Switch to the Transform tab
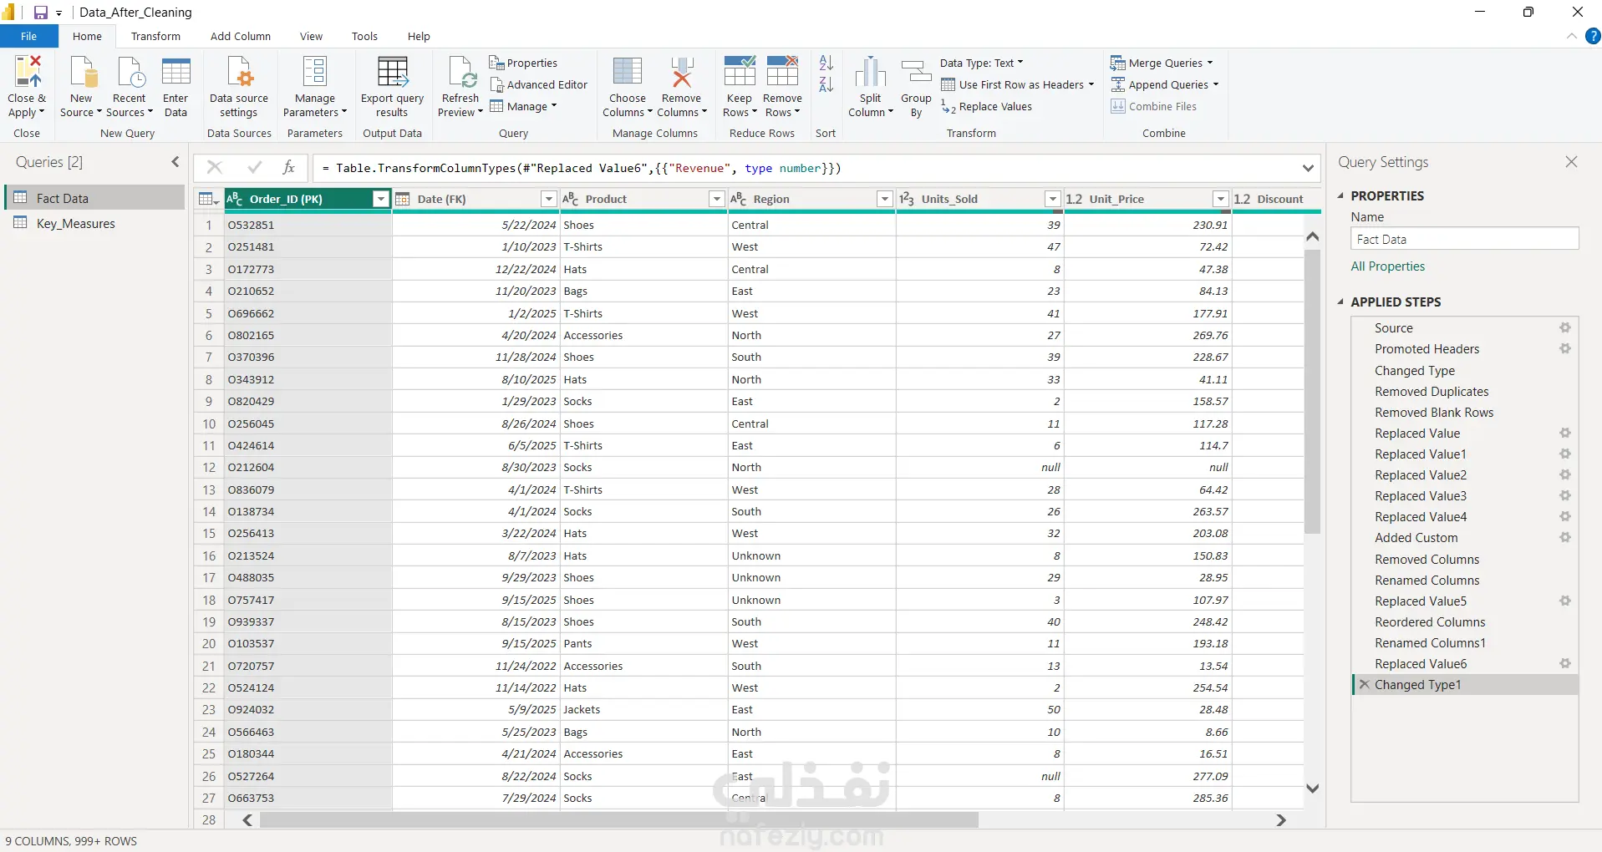1602x852 pixels. tap(155, 37)
